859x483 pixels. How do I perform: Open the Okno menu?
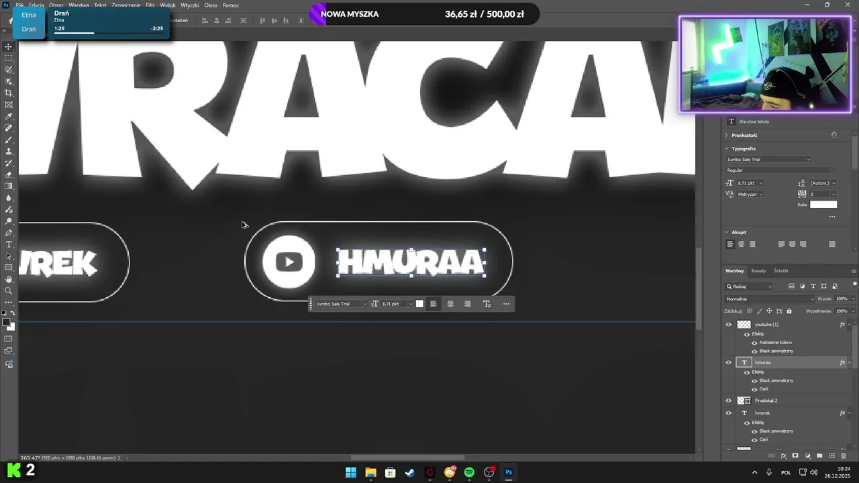tap(211, 5)
